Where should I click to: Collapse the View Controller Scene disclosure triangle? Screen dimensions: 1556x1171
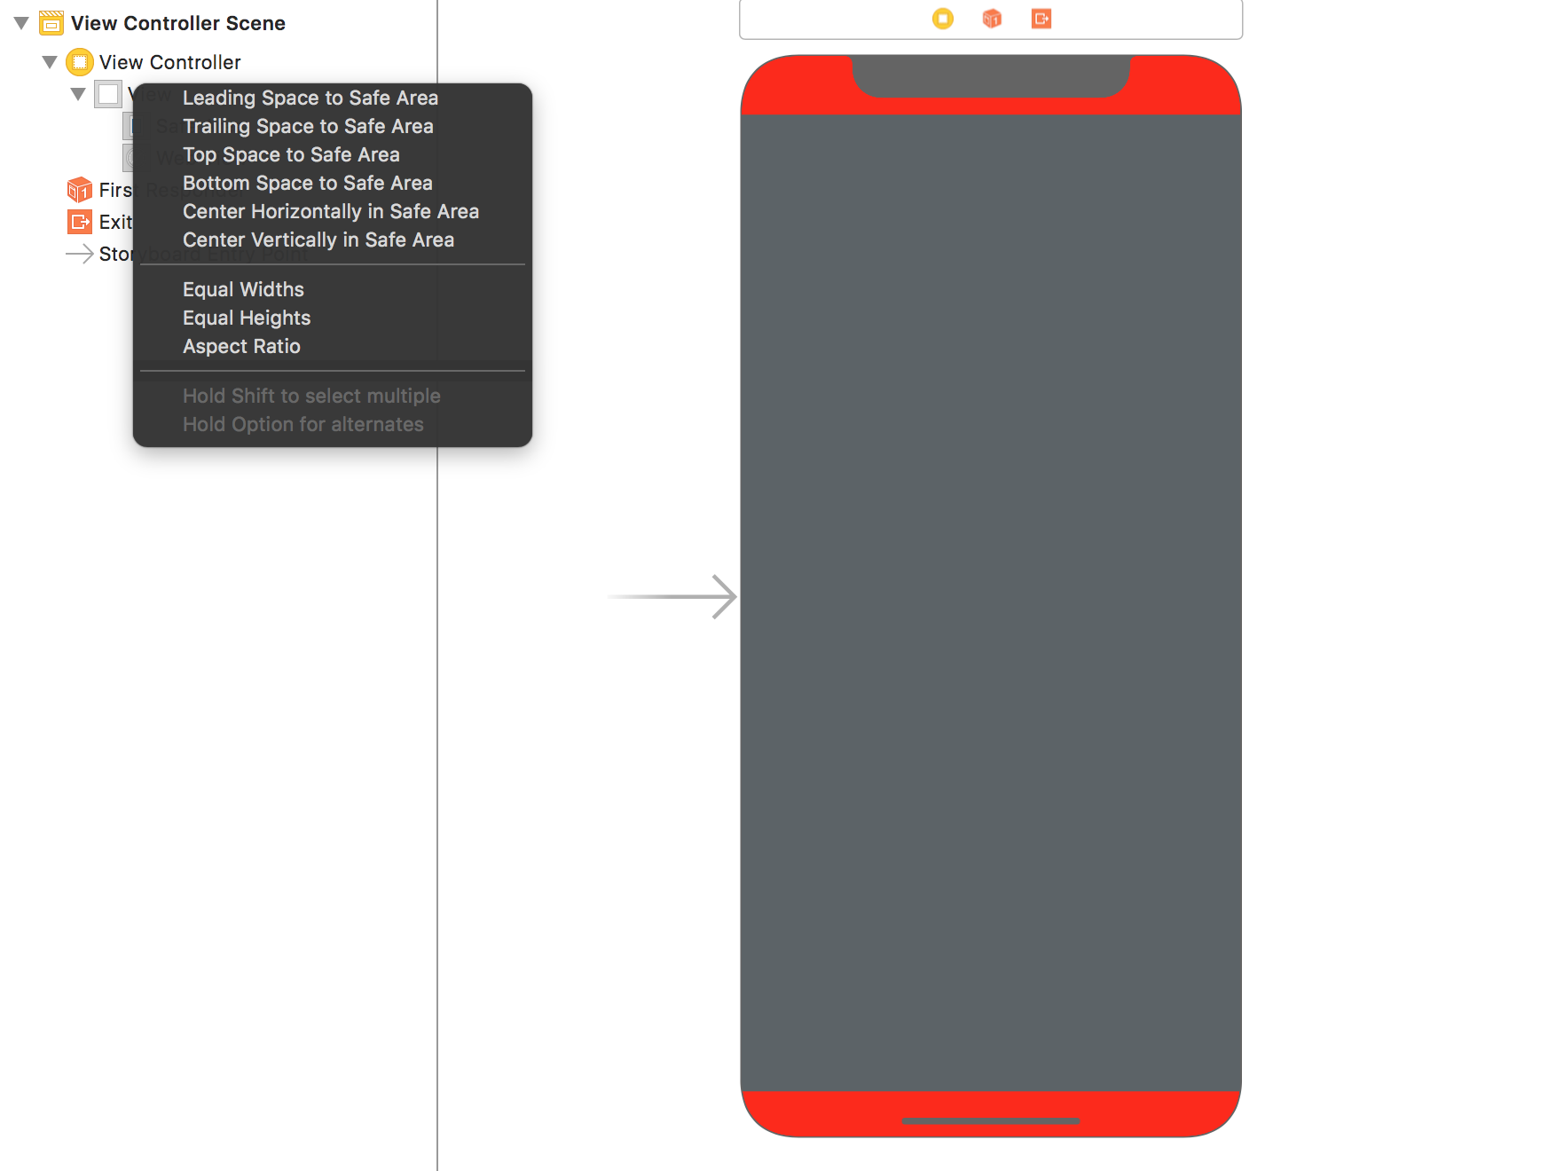(x=21, y=23)
